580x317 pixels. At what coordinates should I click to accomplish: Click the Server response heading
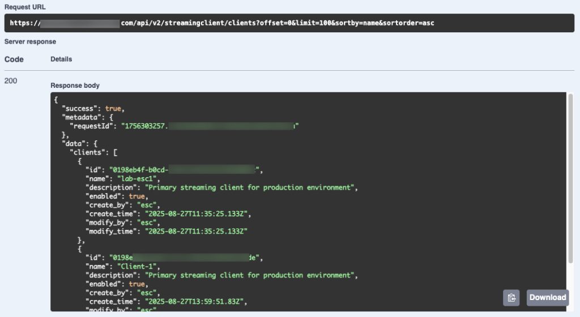[31, 42]
